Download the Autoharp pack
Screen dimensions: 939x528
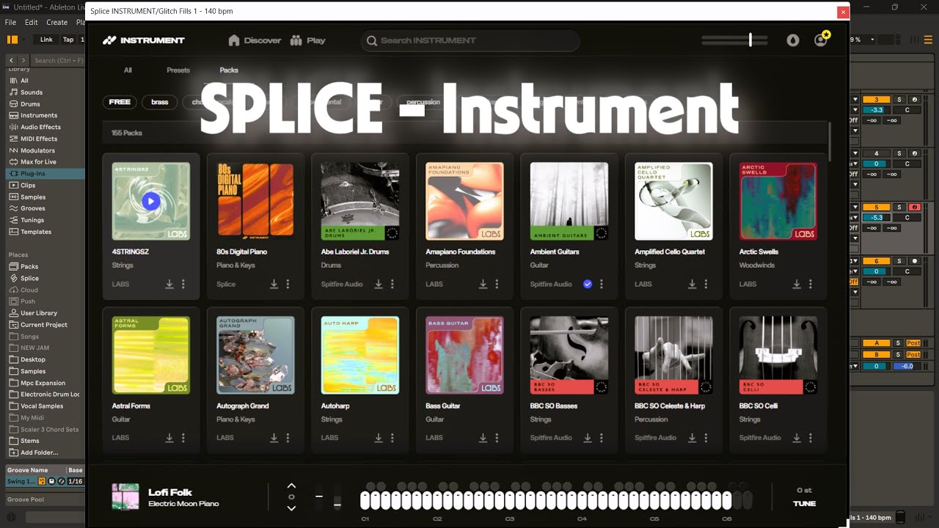point(379,438)
